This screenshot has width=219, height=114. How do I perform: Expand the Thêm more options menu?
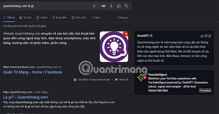pos(95,17)
